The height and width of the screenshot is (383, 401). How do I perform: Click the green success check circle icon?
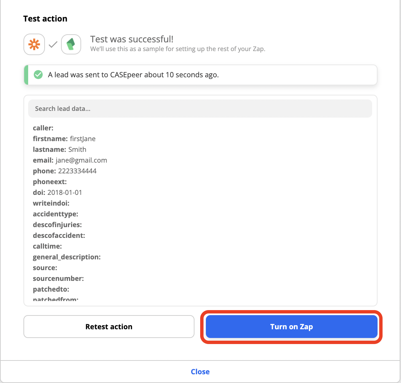tap(38, 75)
